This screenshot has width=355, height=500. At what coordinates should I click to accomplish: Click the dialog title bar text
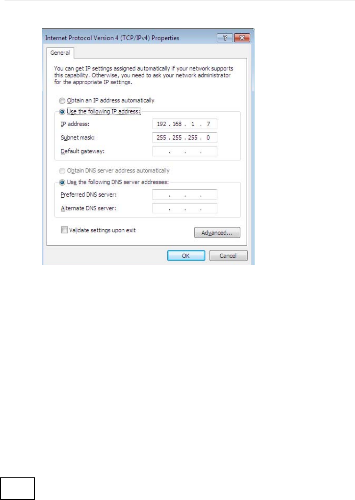(112, 38)
